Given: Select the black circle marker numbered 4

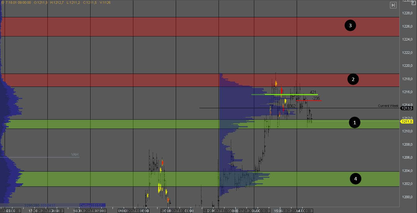Looking at the screenshot, I should point(356,179).
